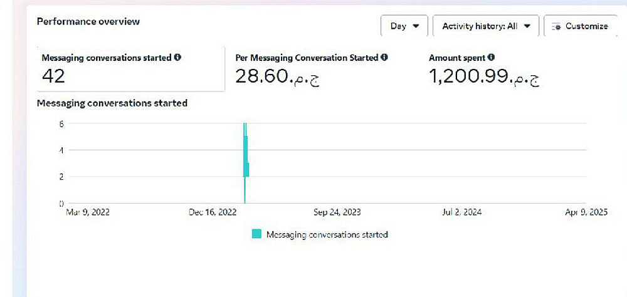Expand the Activity history: All dropdown
This screenshot has height=297, width=627.
486,26
